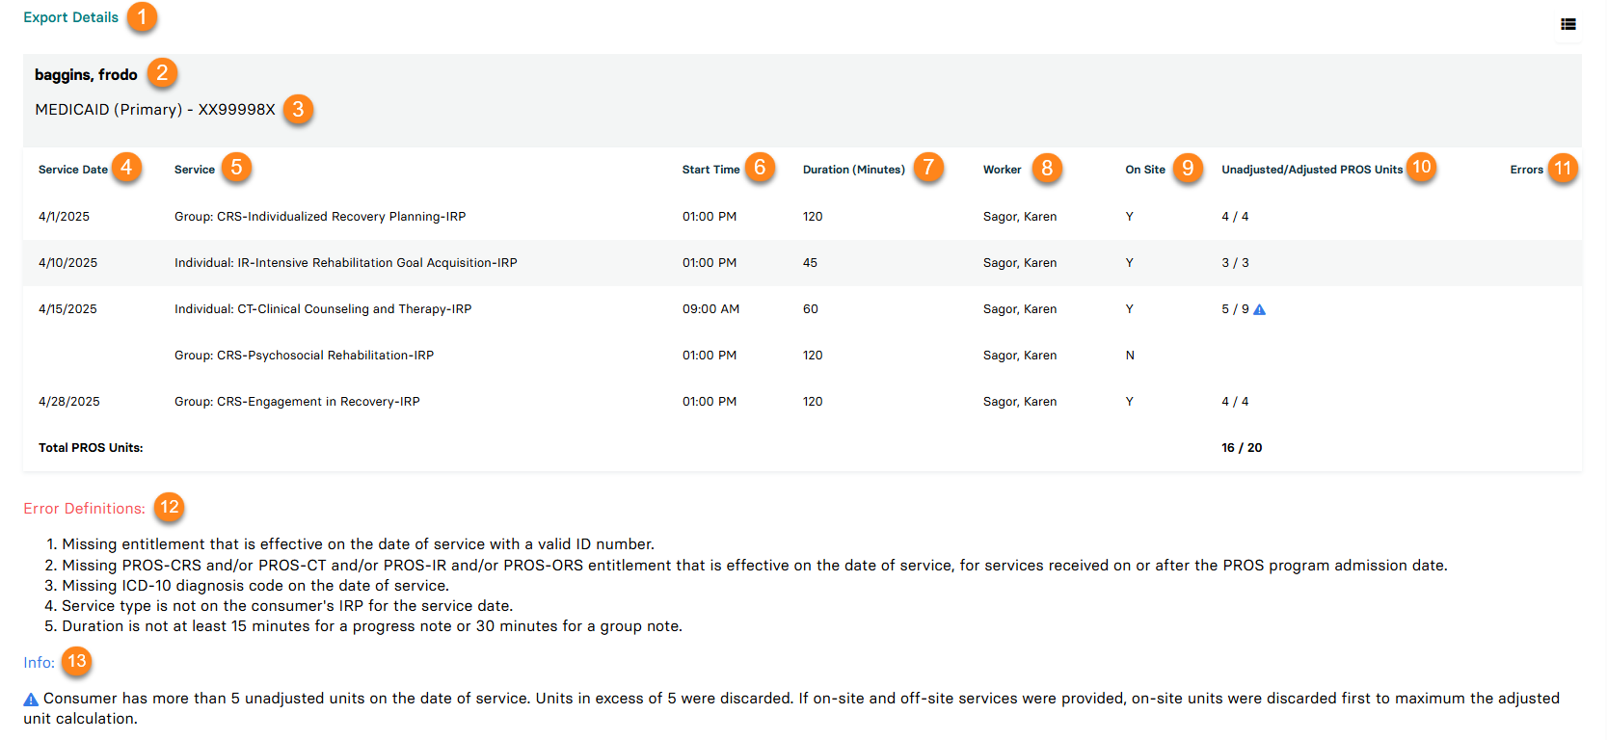Click Individual: IR-Intensive Rehabilitation Goal Acquisition-IRP
The image size is (1607, 740).
click(x=346, y=263)
